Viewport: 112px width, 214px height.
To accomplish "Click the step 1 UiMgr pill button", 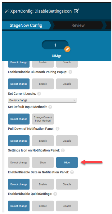I will pos(55,45).
